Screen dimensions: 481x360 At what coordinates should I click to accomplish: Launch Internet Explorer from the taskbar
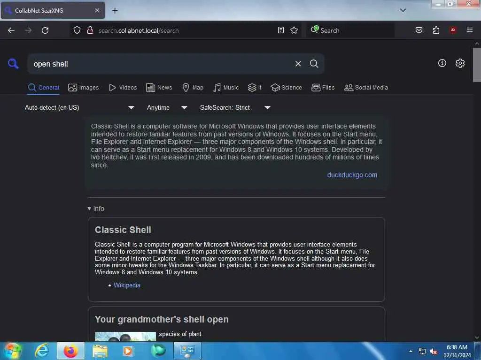[42, 351]
